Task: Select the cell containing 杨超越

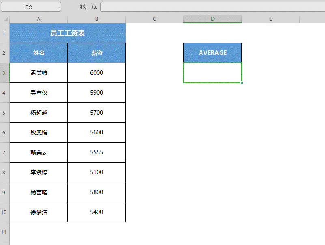Action: [39, 113]
